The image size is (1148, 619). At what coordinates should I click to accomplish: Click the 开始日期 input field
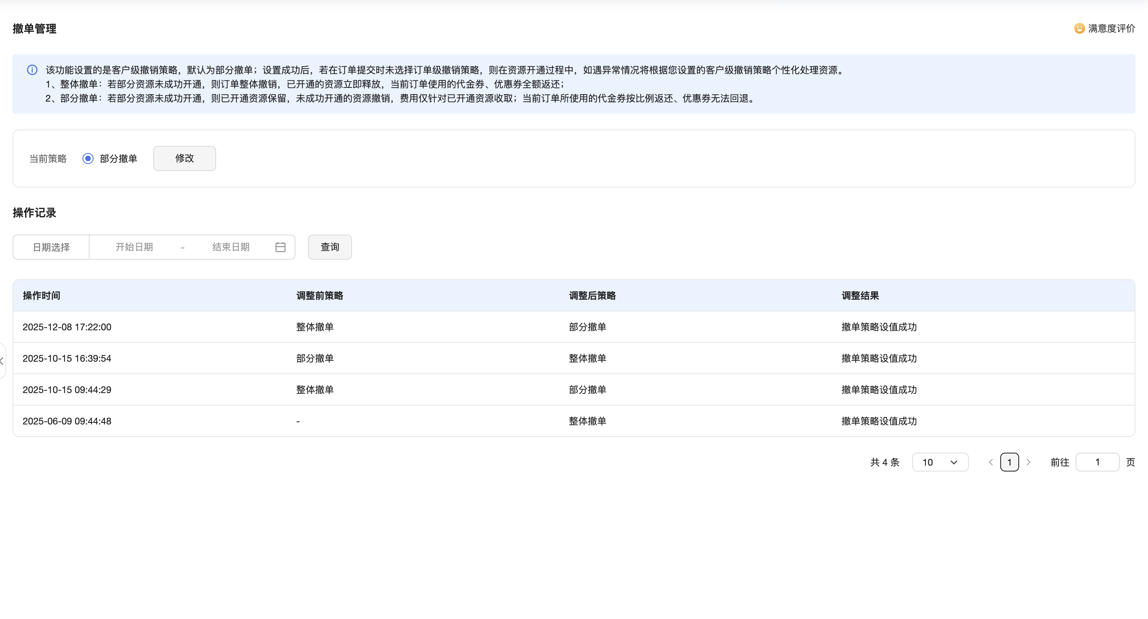pyautogui.click(x=134, y=247)
